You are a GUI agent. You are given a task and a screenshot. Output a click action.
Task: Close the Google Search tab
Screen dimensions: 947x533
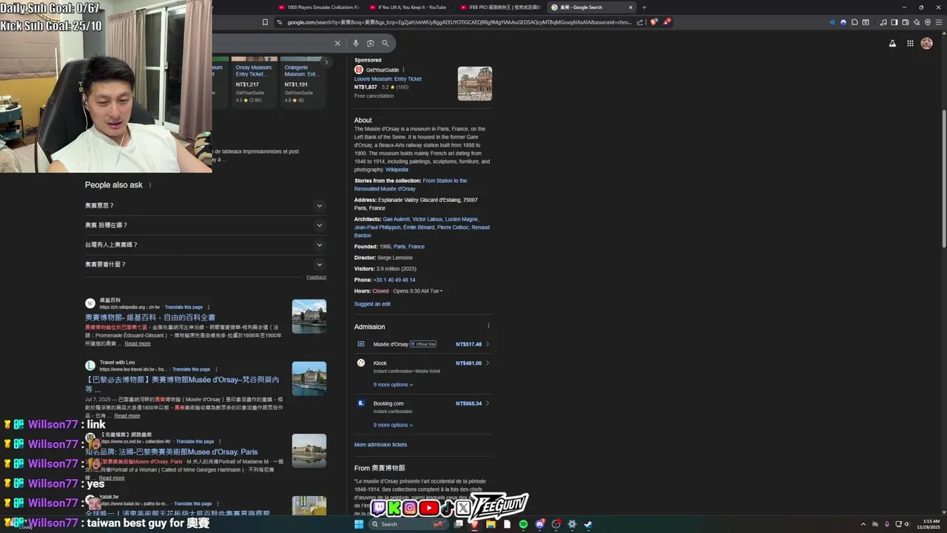click(x=630, y=7)
